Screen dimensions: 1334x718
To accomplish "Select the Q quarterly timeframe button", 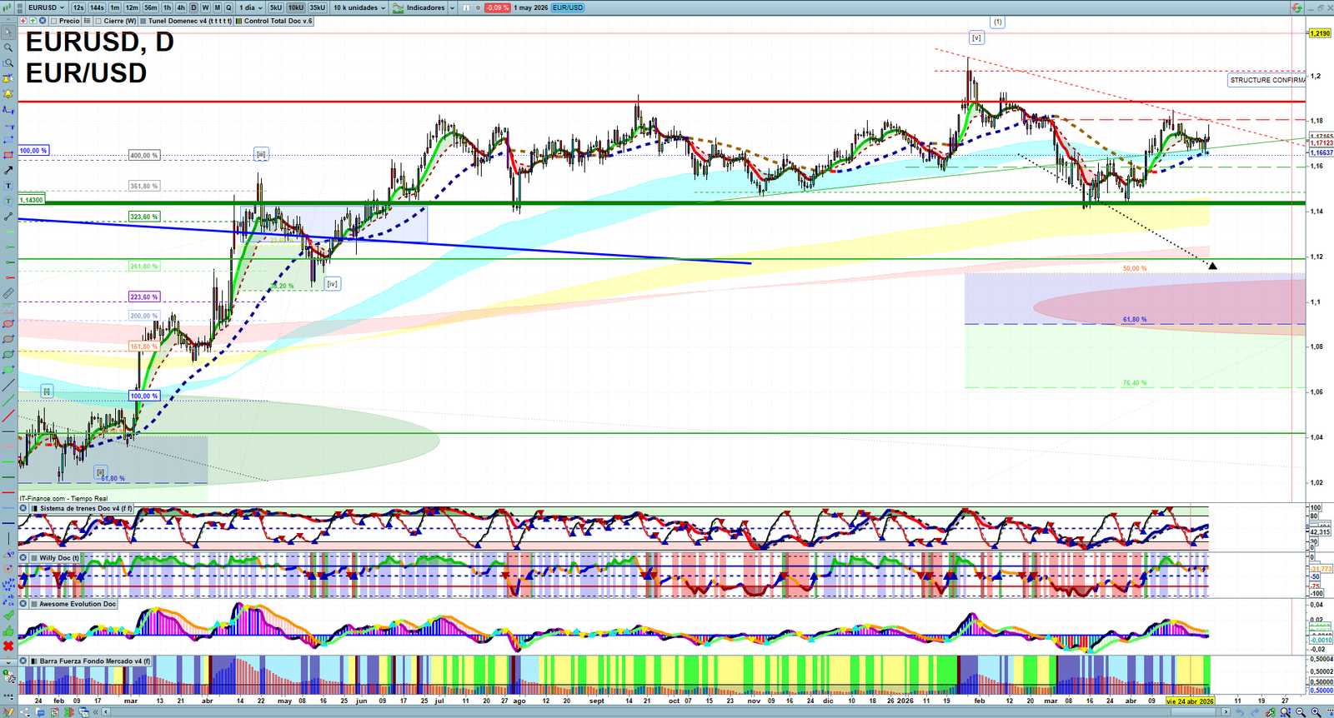I will point(228,7).
